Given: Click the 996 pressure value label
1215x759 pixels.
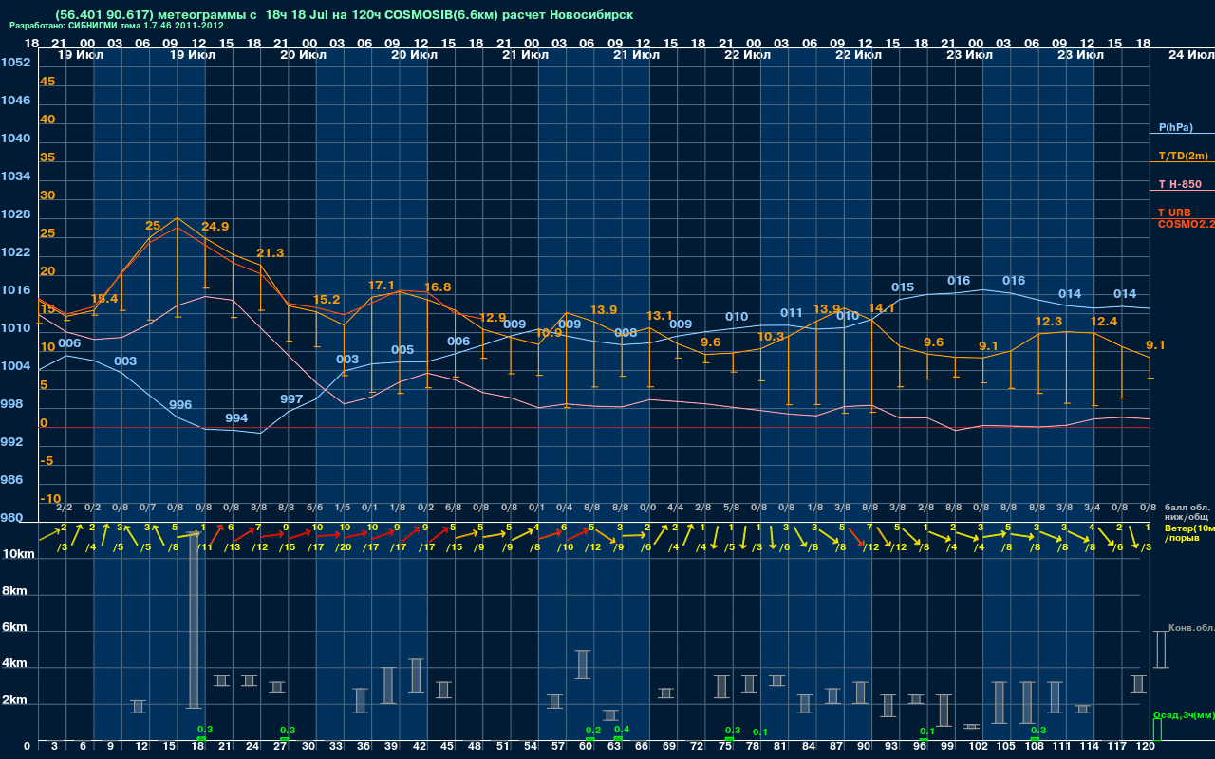Looking at the screenshot, I should click(x=180, y=405).
